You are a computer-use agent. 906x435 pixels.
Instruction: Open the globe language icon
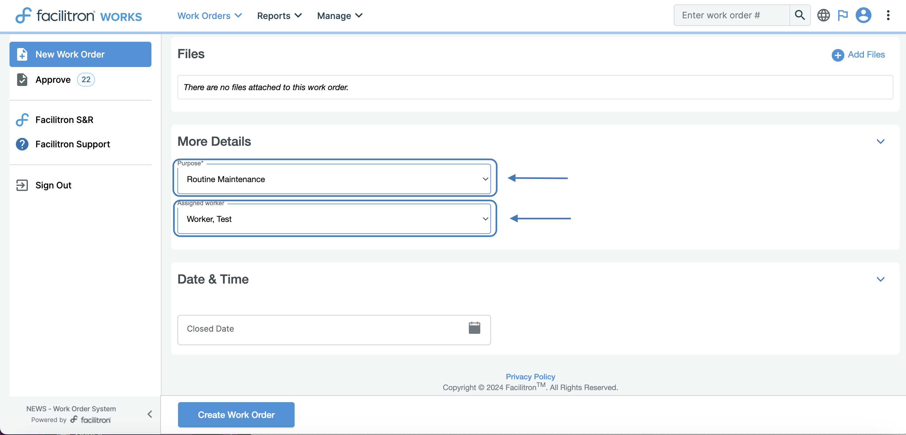(x=823, y=15)
